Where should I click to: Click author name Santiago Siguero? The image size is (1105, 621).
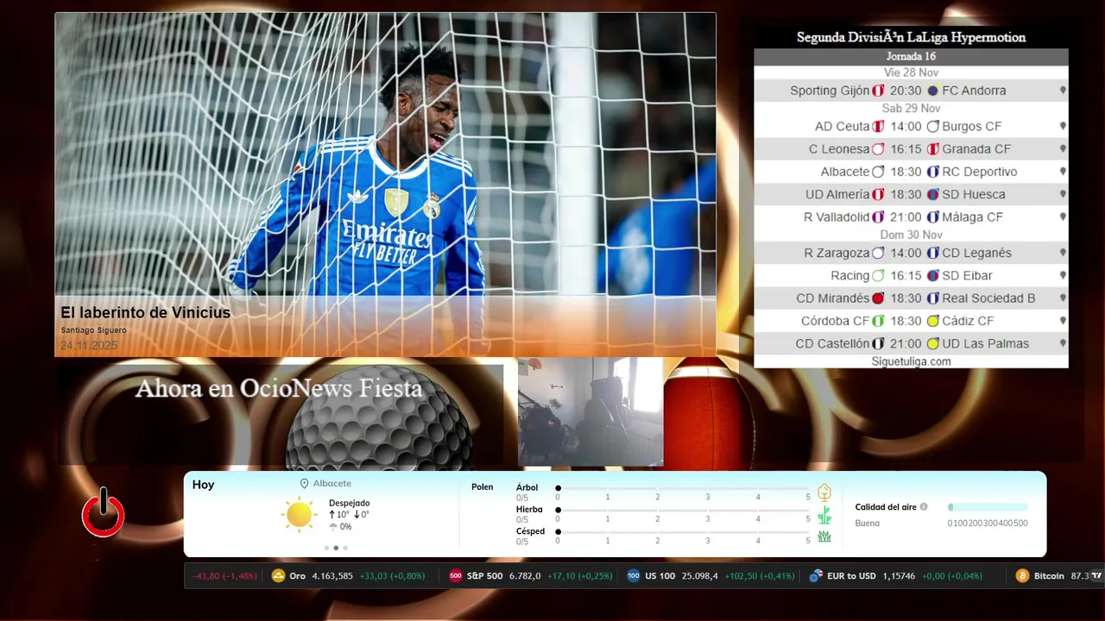pyautogui.click(x=93, y=330)
